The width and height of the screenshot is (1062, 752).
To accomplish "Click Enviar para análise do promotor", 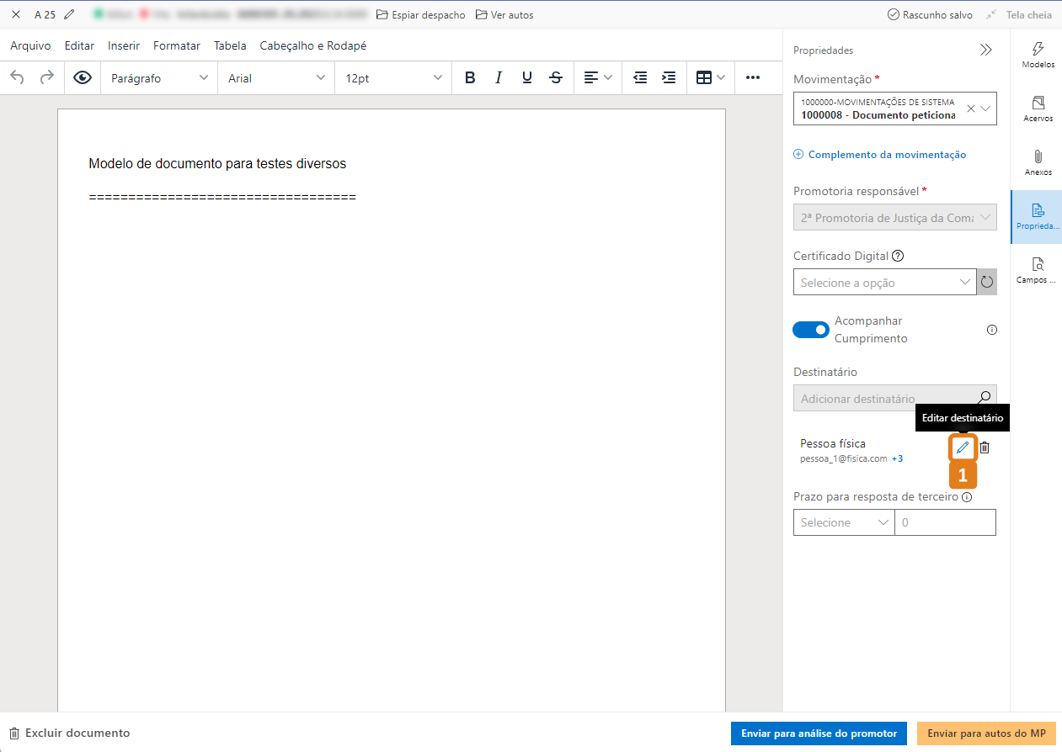I will point(819,733).
